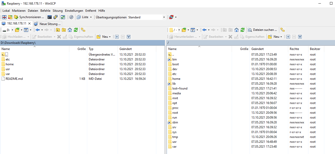Open the Einstellungen menu
Screen dimensions: 335x154
pos(74,11)
